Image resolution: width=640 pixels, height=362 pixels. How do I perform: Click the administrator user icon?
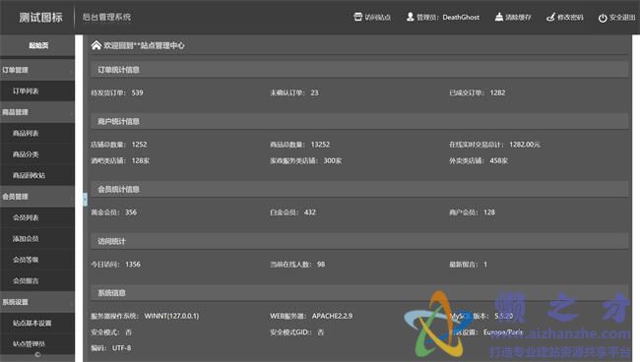(x=410, y=17)
